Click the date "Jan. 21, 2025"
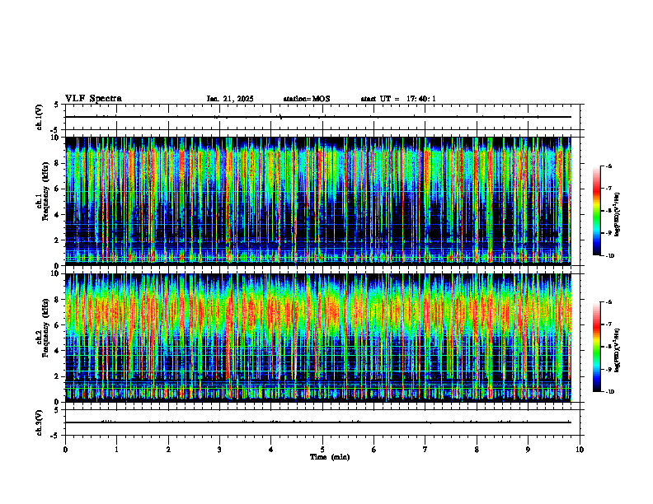This screenshot has height=504, width=653. (x=230, y=99)
